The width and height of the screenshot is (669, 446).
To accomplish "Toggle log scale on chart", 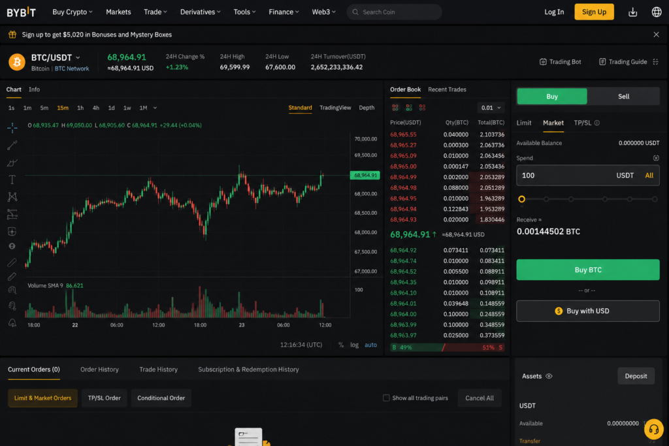I will 354,345.
